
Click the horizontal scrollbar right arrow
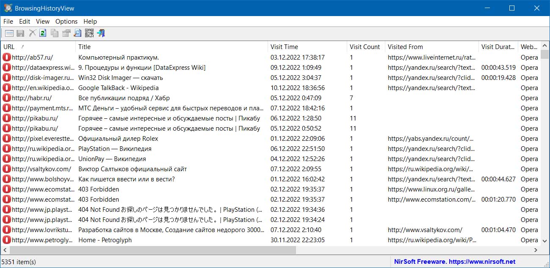[536, 250]
